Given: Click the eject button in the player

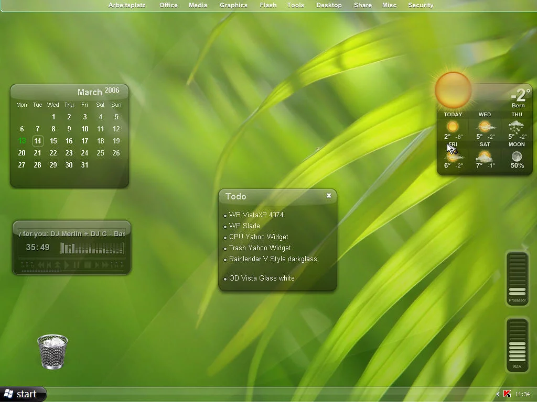Looking at the screenshot, I should (x=58, y=265).
